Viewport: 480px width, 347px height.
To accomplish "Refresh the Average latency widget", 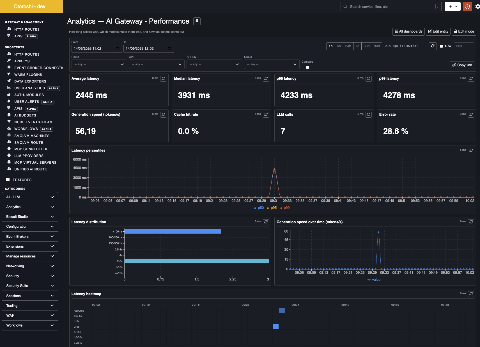I will (163, 79).
